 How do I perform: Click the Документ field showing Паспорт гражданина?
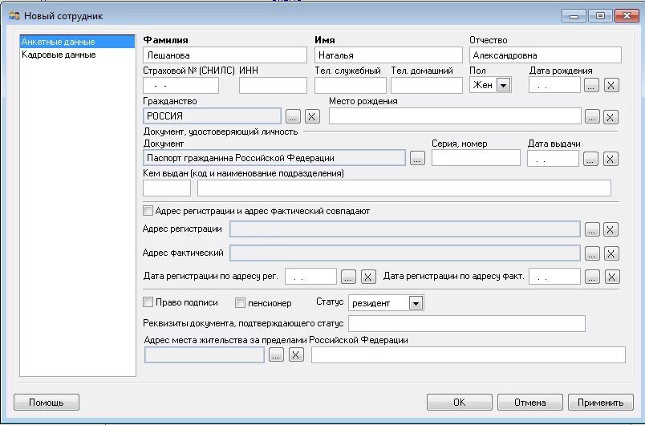pyautogui.click(x=274, y=158)
